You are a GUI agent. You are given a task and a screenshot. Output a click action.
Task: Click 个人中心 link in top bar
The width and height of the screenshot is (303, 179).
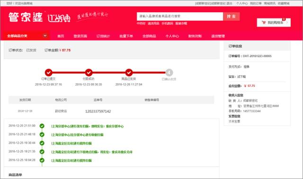click(242, 3)
